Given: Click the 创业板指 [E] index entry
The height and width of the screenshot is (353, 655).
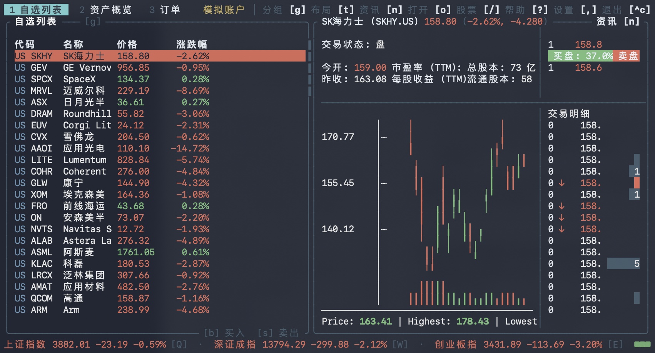Looking at the screenshot, I should (529, 344).
